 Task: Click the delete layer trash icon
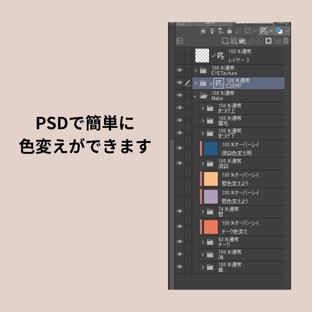pyautogui.click(x=286, y=41)
